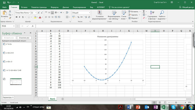The image size is (195, 110).
Task: Click the Общий доступ share button
Action: [186, 7]
